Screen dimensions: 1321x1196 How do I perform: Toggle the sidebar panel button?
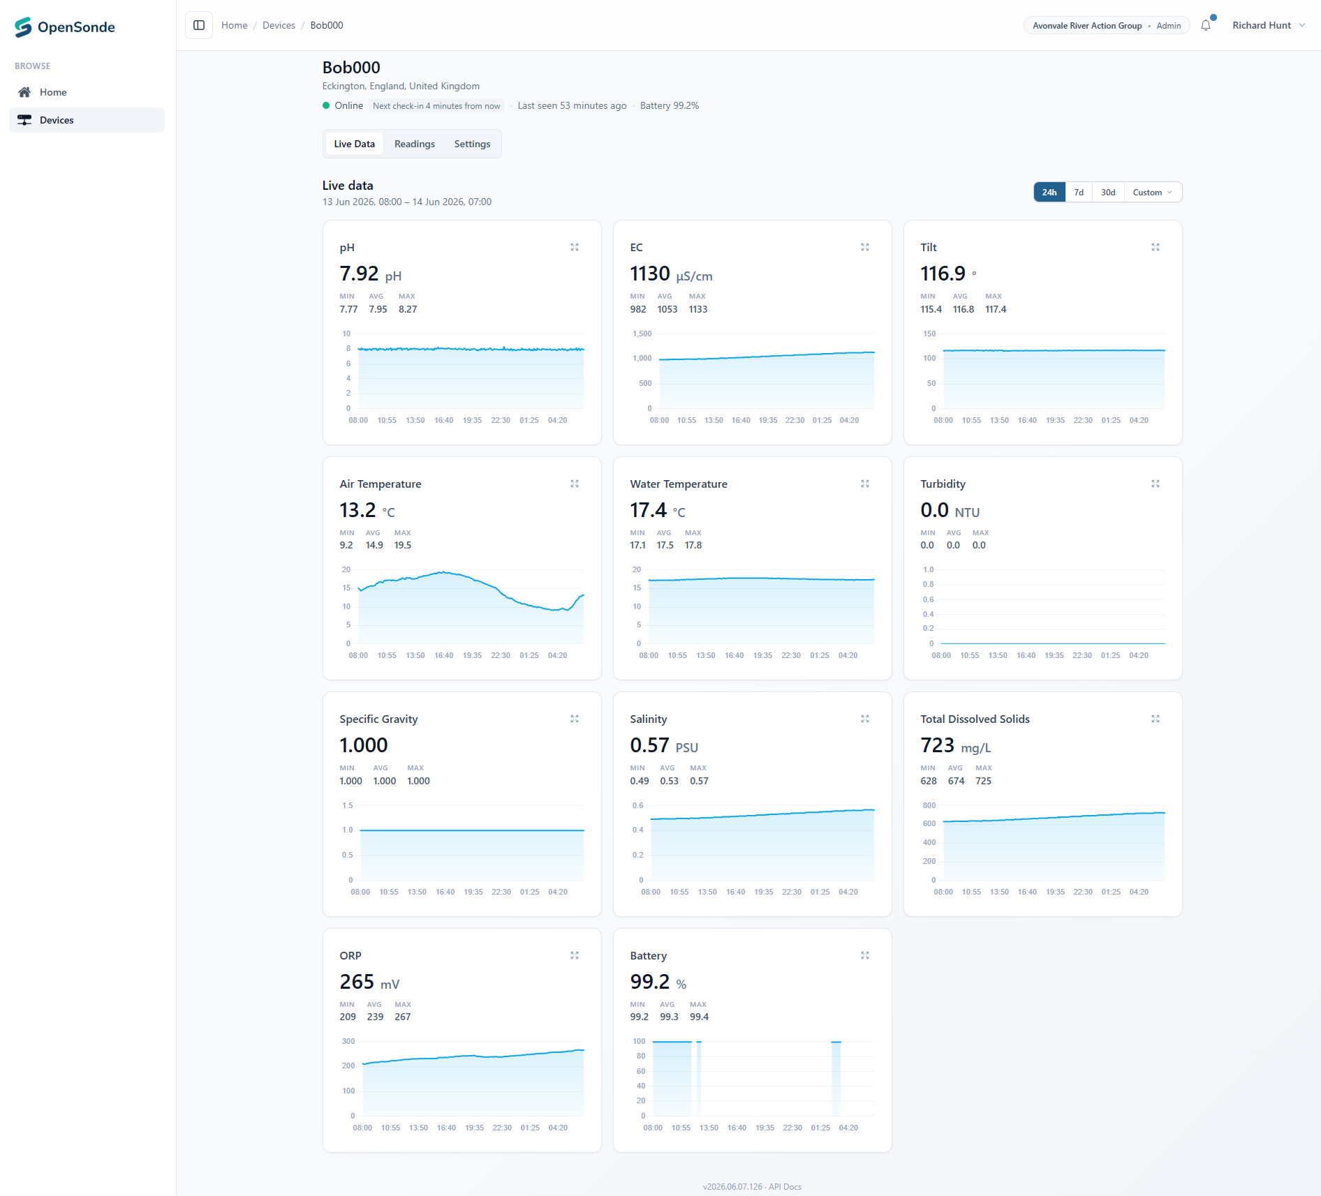tap(199, 25)
